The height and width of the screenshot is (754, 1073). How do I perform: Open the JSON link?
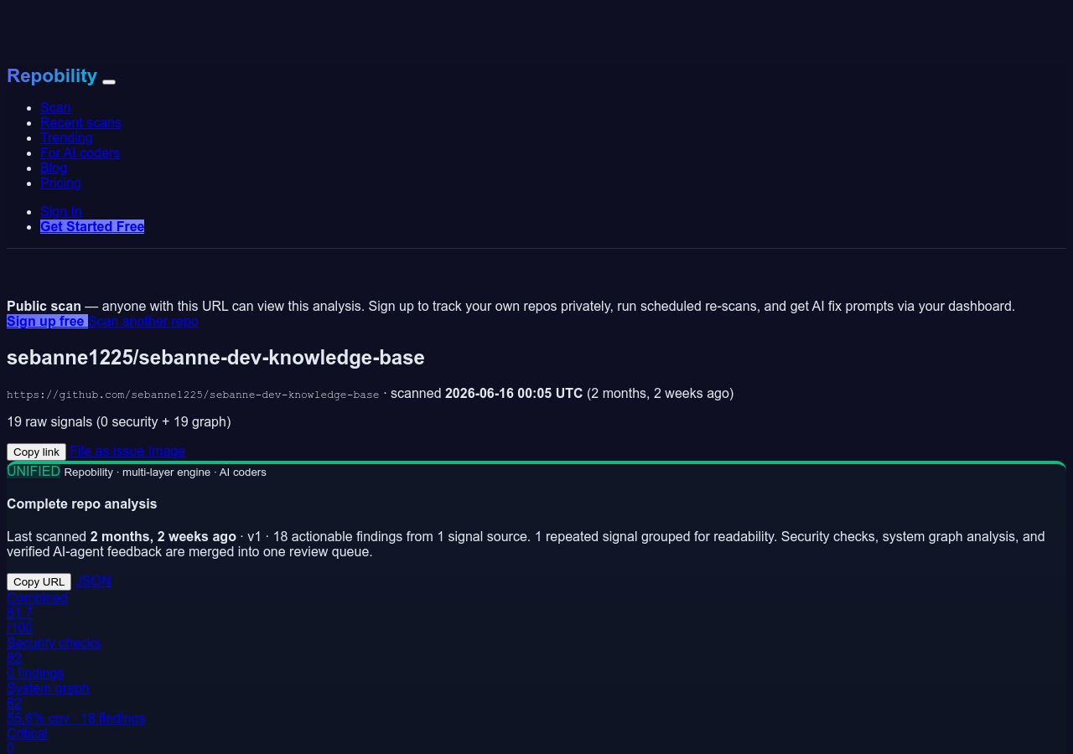(93, 581)
